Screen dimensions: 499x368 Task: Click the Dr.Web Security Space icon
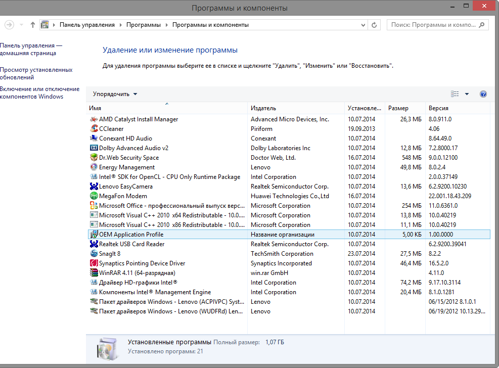tap(94, 157)
